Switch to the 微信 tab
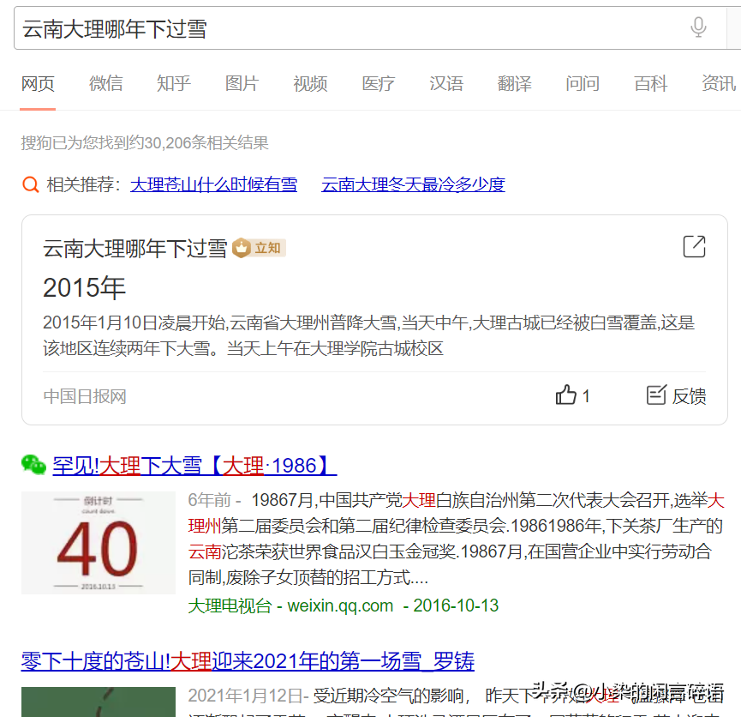The image size is (741, 717). click(x=106, y=84)
